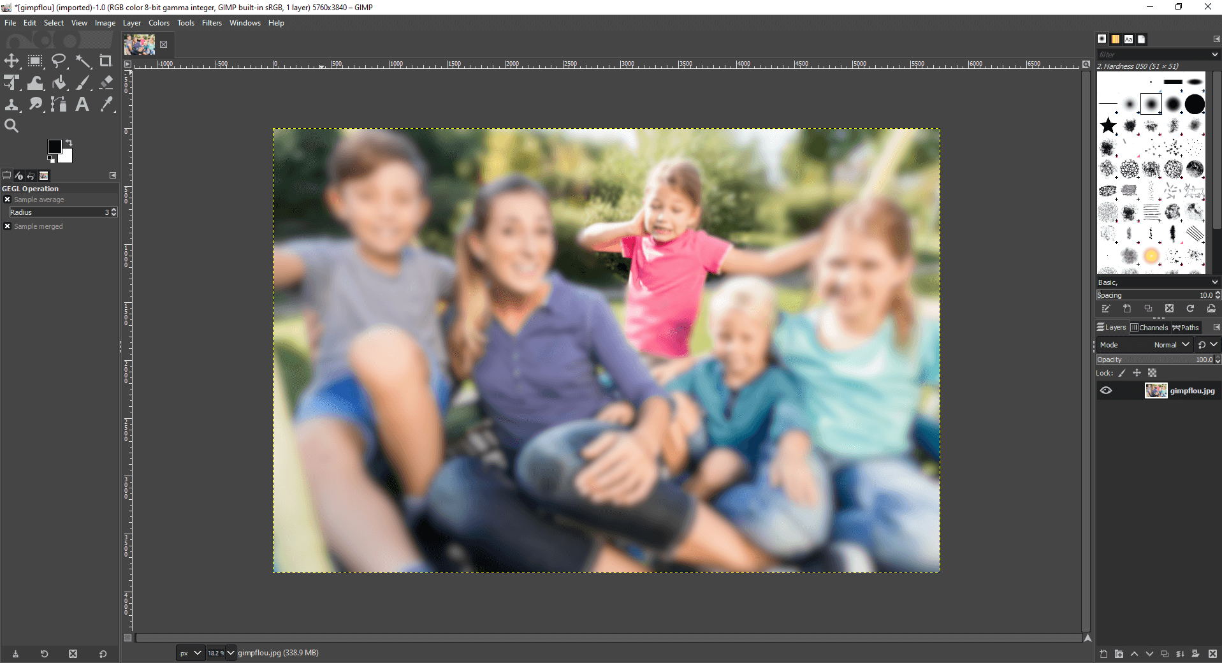
Task: Toggle the Sample average checkbox
Action: (x=8, y=200)
